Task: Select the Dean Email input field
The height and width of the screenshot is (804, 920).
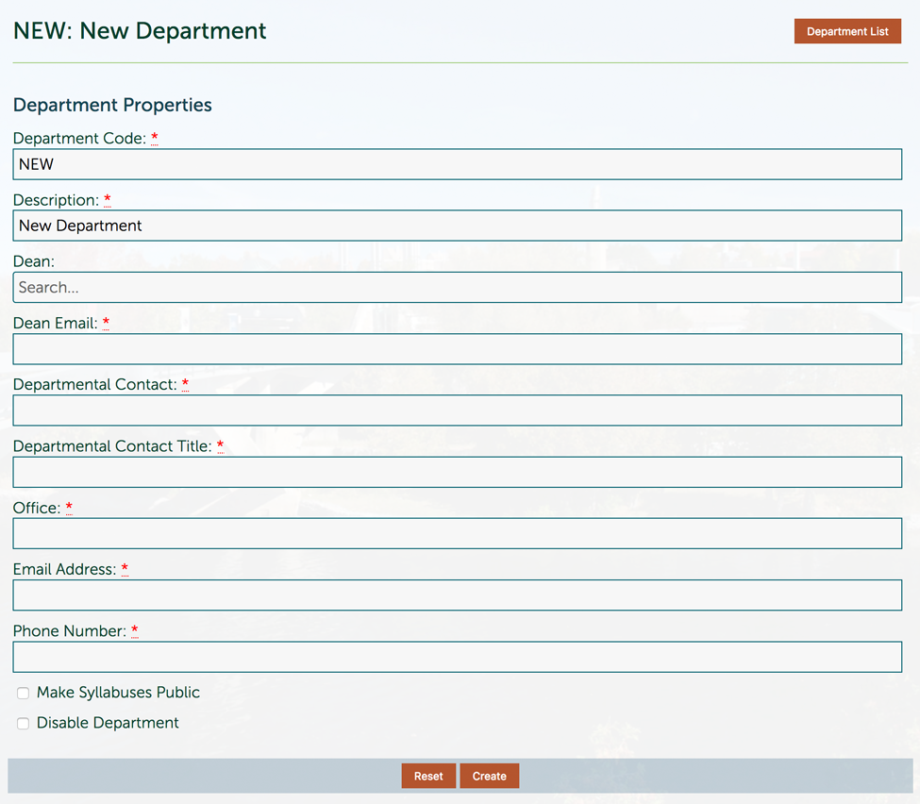Action: click(457, 349)
